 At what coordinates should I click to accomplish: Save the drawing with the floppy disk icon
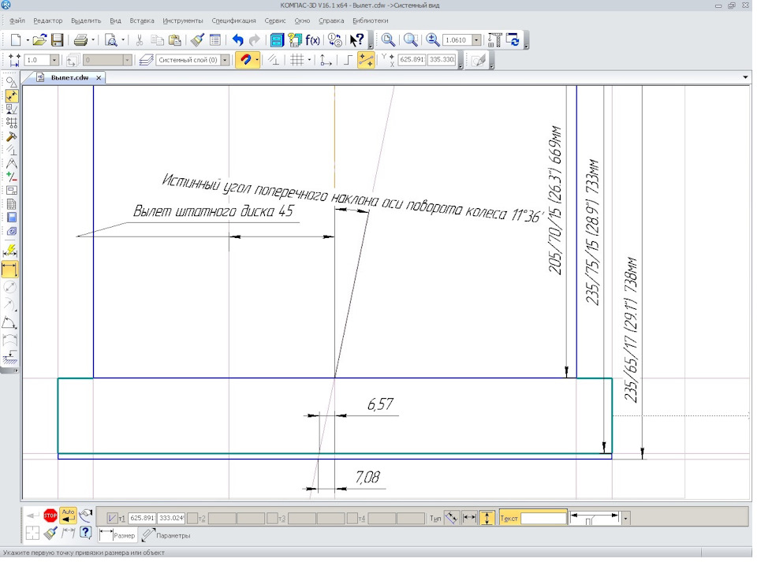coord(58,40)
